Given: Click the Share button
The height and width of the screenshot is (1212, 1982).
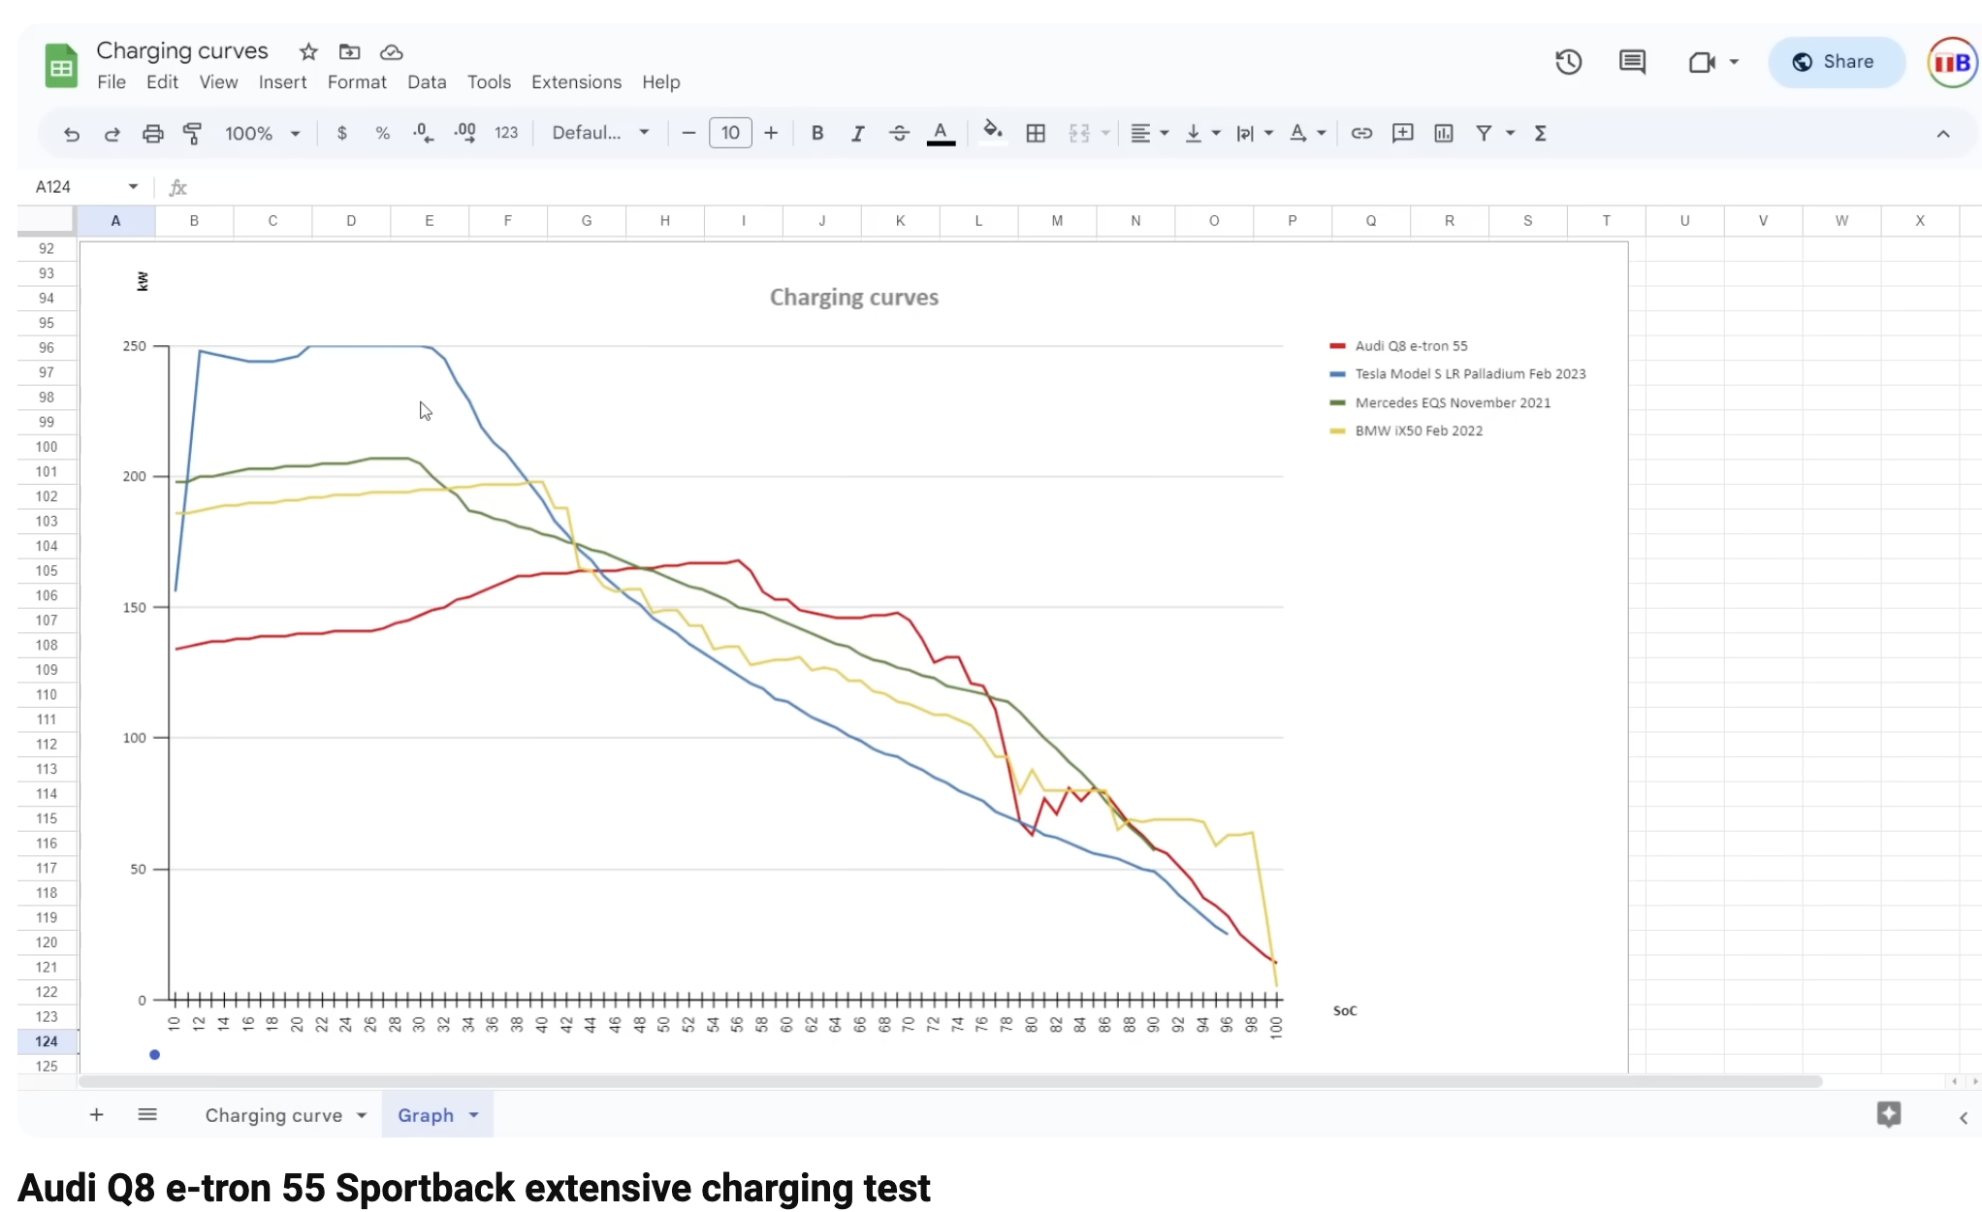Looking at the screenshot, I should pos(1836,62).
